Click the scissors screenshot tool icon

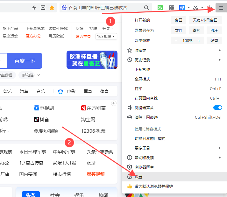[x=195, y=8]
